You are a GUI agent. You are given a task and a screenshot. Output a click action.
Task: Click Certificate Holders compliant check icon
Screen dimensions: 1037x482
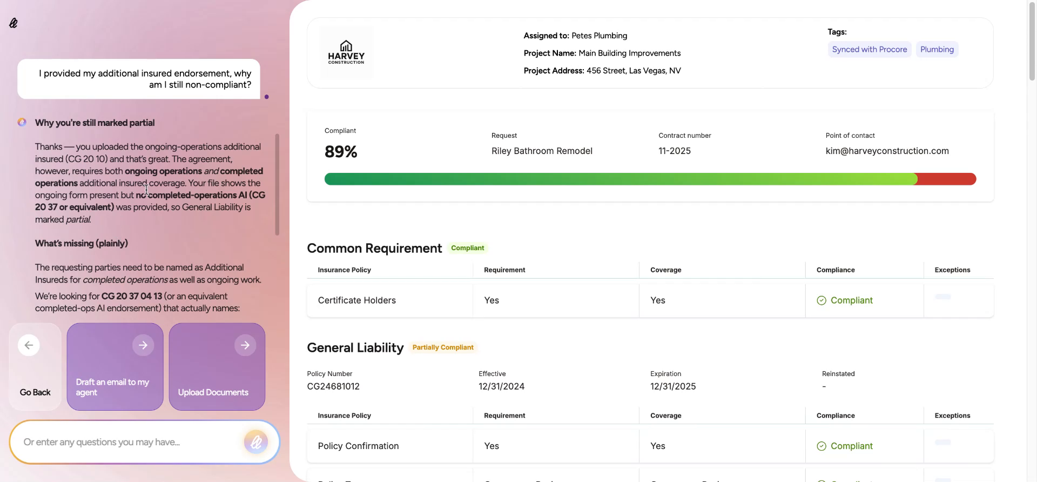(x=821, y=300)
